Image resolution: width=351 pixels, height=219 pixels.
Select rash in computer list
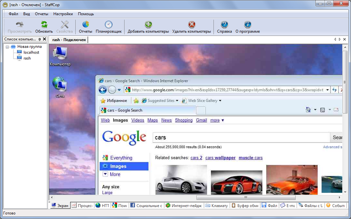(27, 58)
